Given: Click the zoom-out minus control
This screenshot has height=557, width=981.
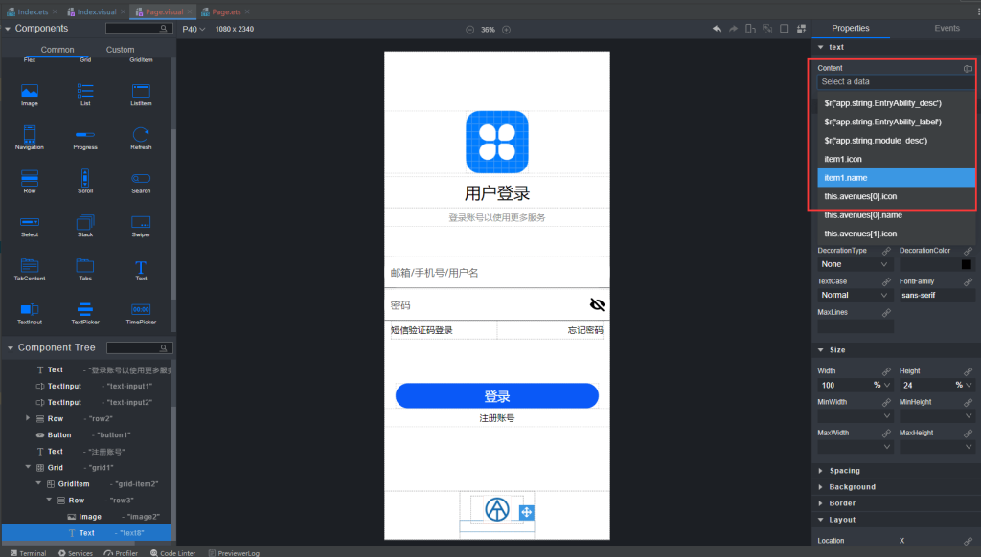Looking at the screenshot, I should [x=468, y=29].
